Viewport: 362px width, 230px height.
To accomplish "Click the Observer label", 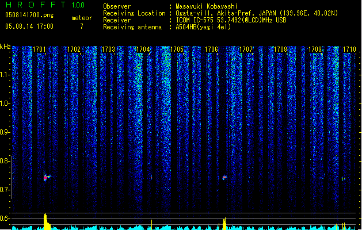I will [117, 6].
